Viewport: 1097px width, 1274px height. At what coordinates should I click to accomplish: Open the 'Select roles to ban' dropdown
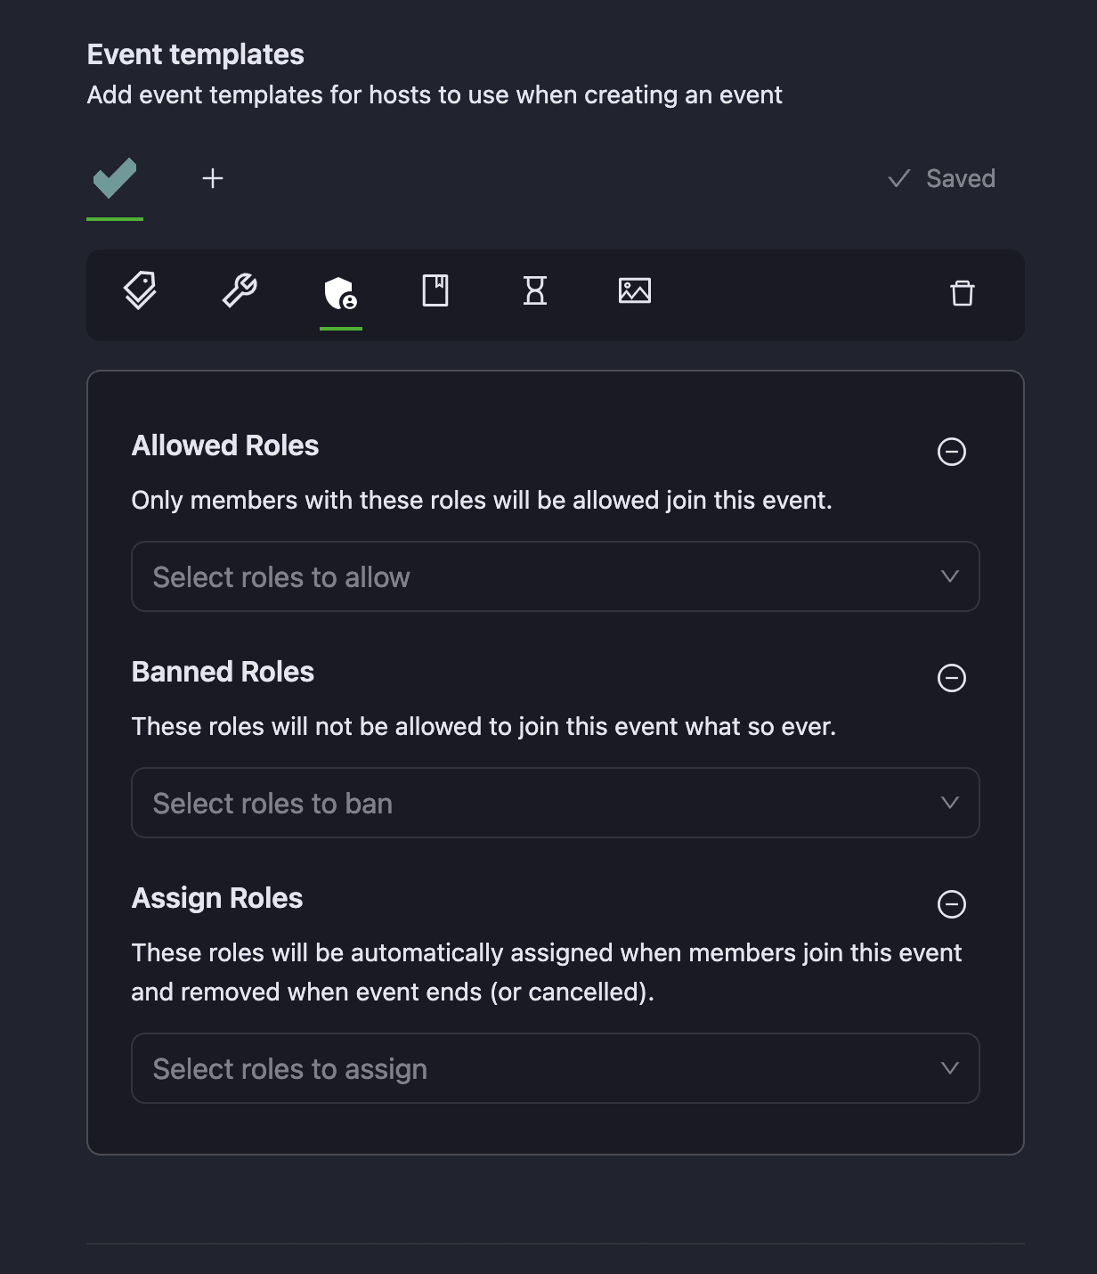point(556,803)
